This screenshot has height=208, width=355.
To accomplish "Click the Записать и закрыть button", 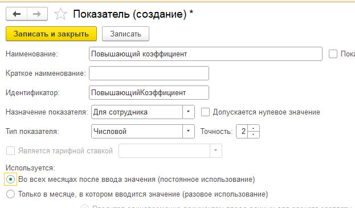I will point(51,34).
